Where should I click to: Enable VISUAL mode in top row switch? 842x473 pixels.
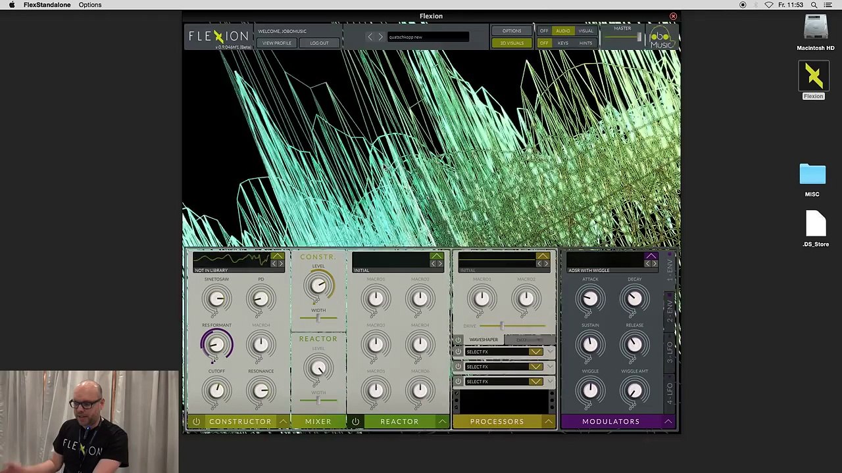click(585, 31)
